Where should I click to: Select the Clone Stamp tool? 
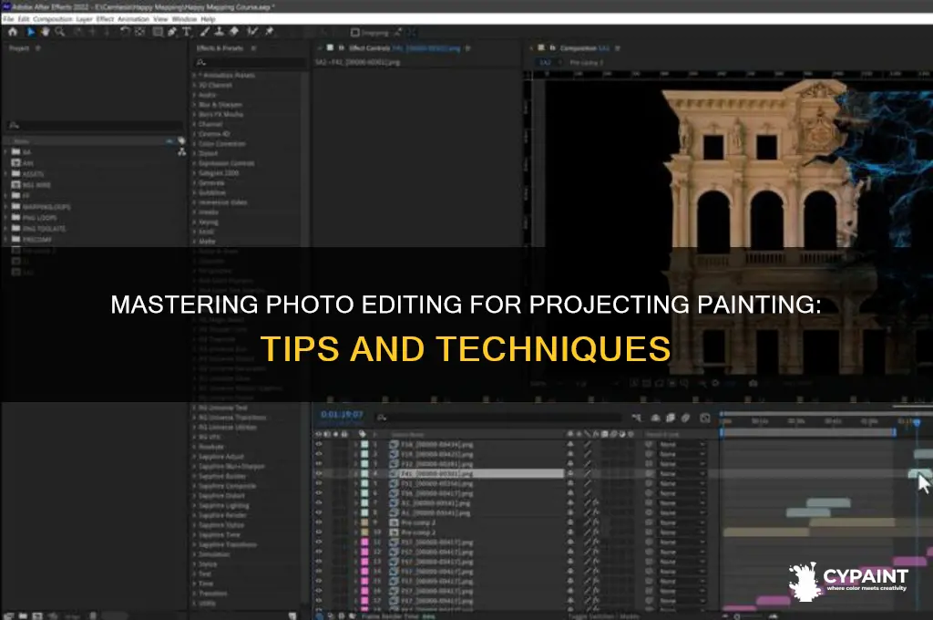coord(219,32)
